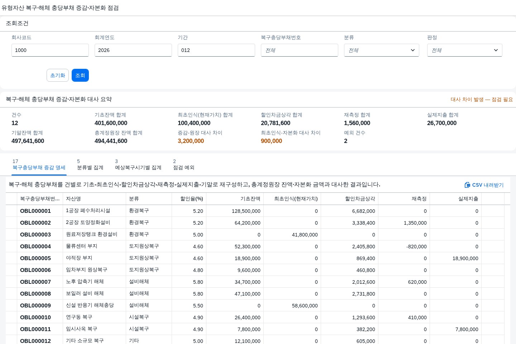Click the 증감-원장 대사 차이 value 3,200,000
The height and width of the screenshot is (344, 516).
(191, 141)
